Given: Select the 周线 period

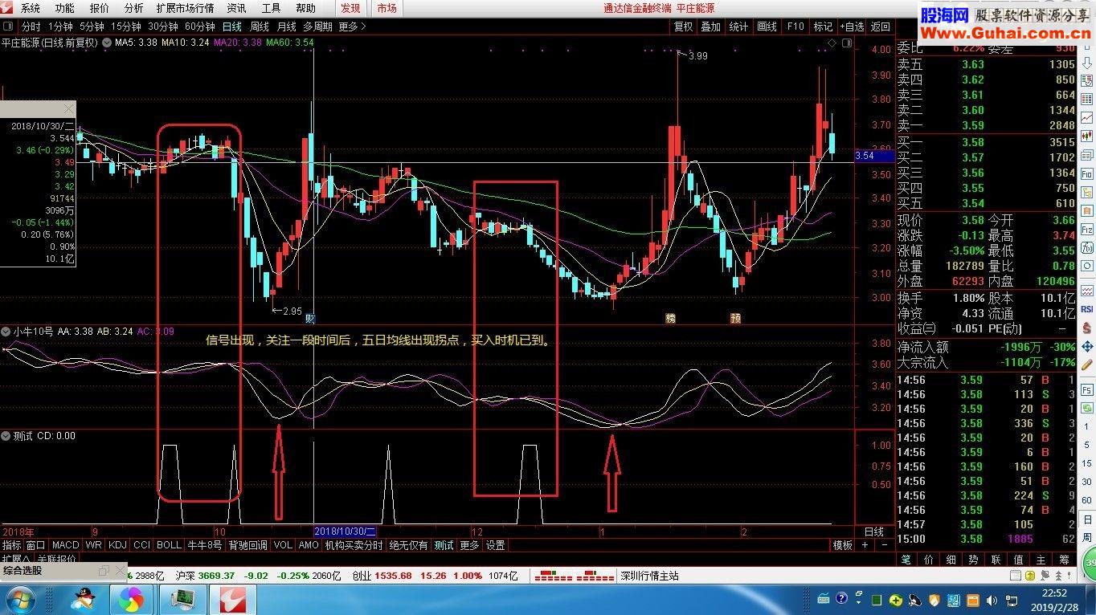Looking at the screenshot, I should [x=260, y=26].
